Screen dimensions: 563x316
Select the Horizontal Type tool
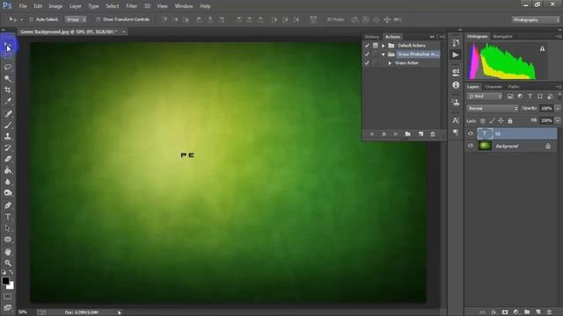click(x=8, y=217)
